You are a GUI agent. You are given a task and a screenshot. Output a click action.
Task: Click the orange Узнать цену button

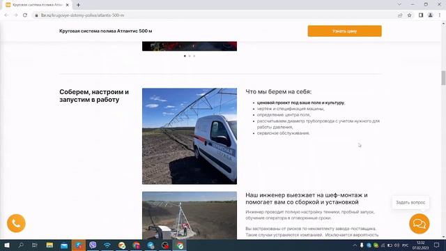(344, 31)
